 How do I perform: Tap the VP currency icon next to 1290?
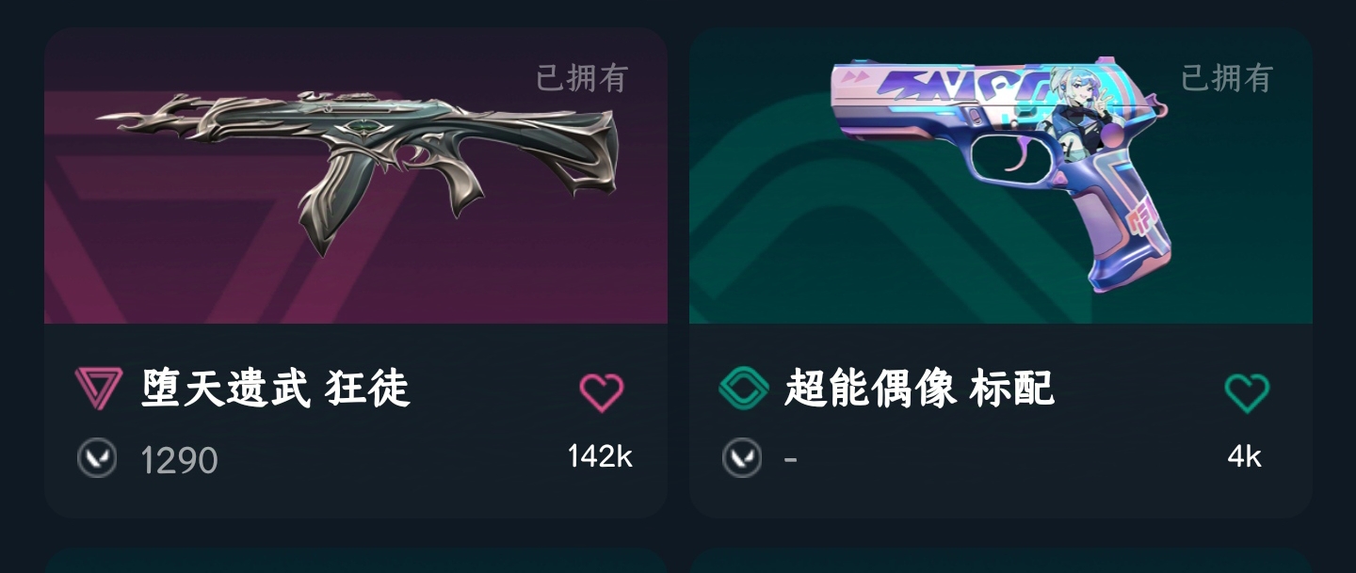click(x=97, y=458)
